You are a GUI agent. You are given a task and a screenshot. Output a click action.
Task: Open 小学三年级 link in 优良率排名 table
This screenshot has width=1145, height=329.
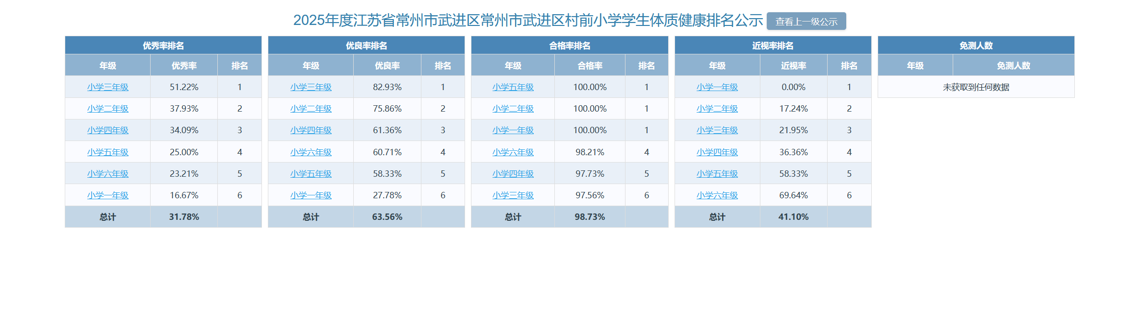311,87
